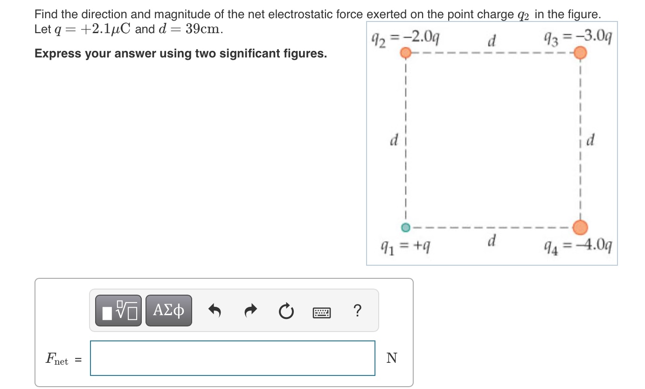Select charge q4 in the figure
The width and height of the screenshot is (645, 389).
coord(580,227)
